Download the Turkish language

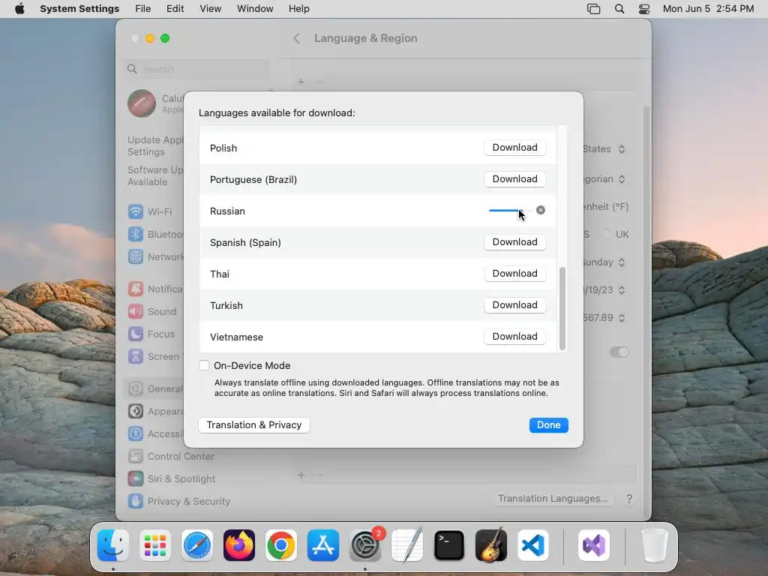click(514, 304)
